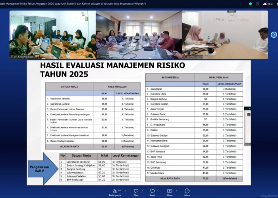Click the No column header in bottom table
Screen dimensions: 278x198
[62, 156]
